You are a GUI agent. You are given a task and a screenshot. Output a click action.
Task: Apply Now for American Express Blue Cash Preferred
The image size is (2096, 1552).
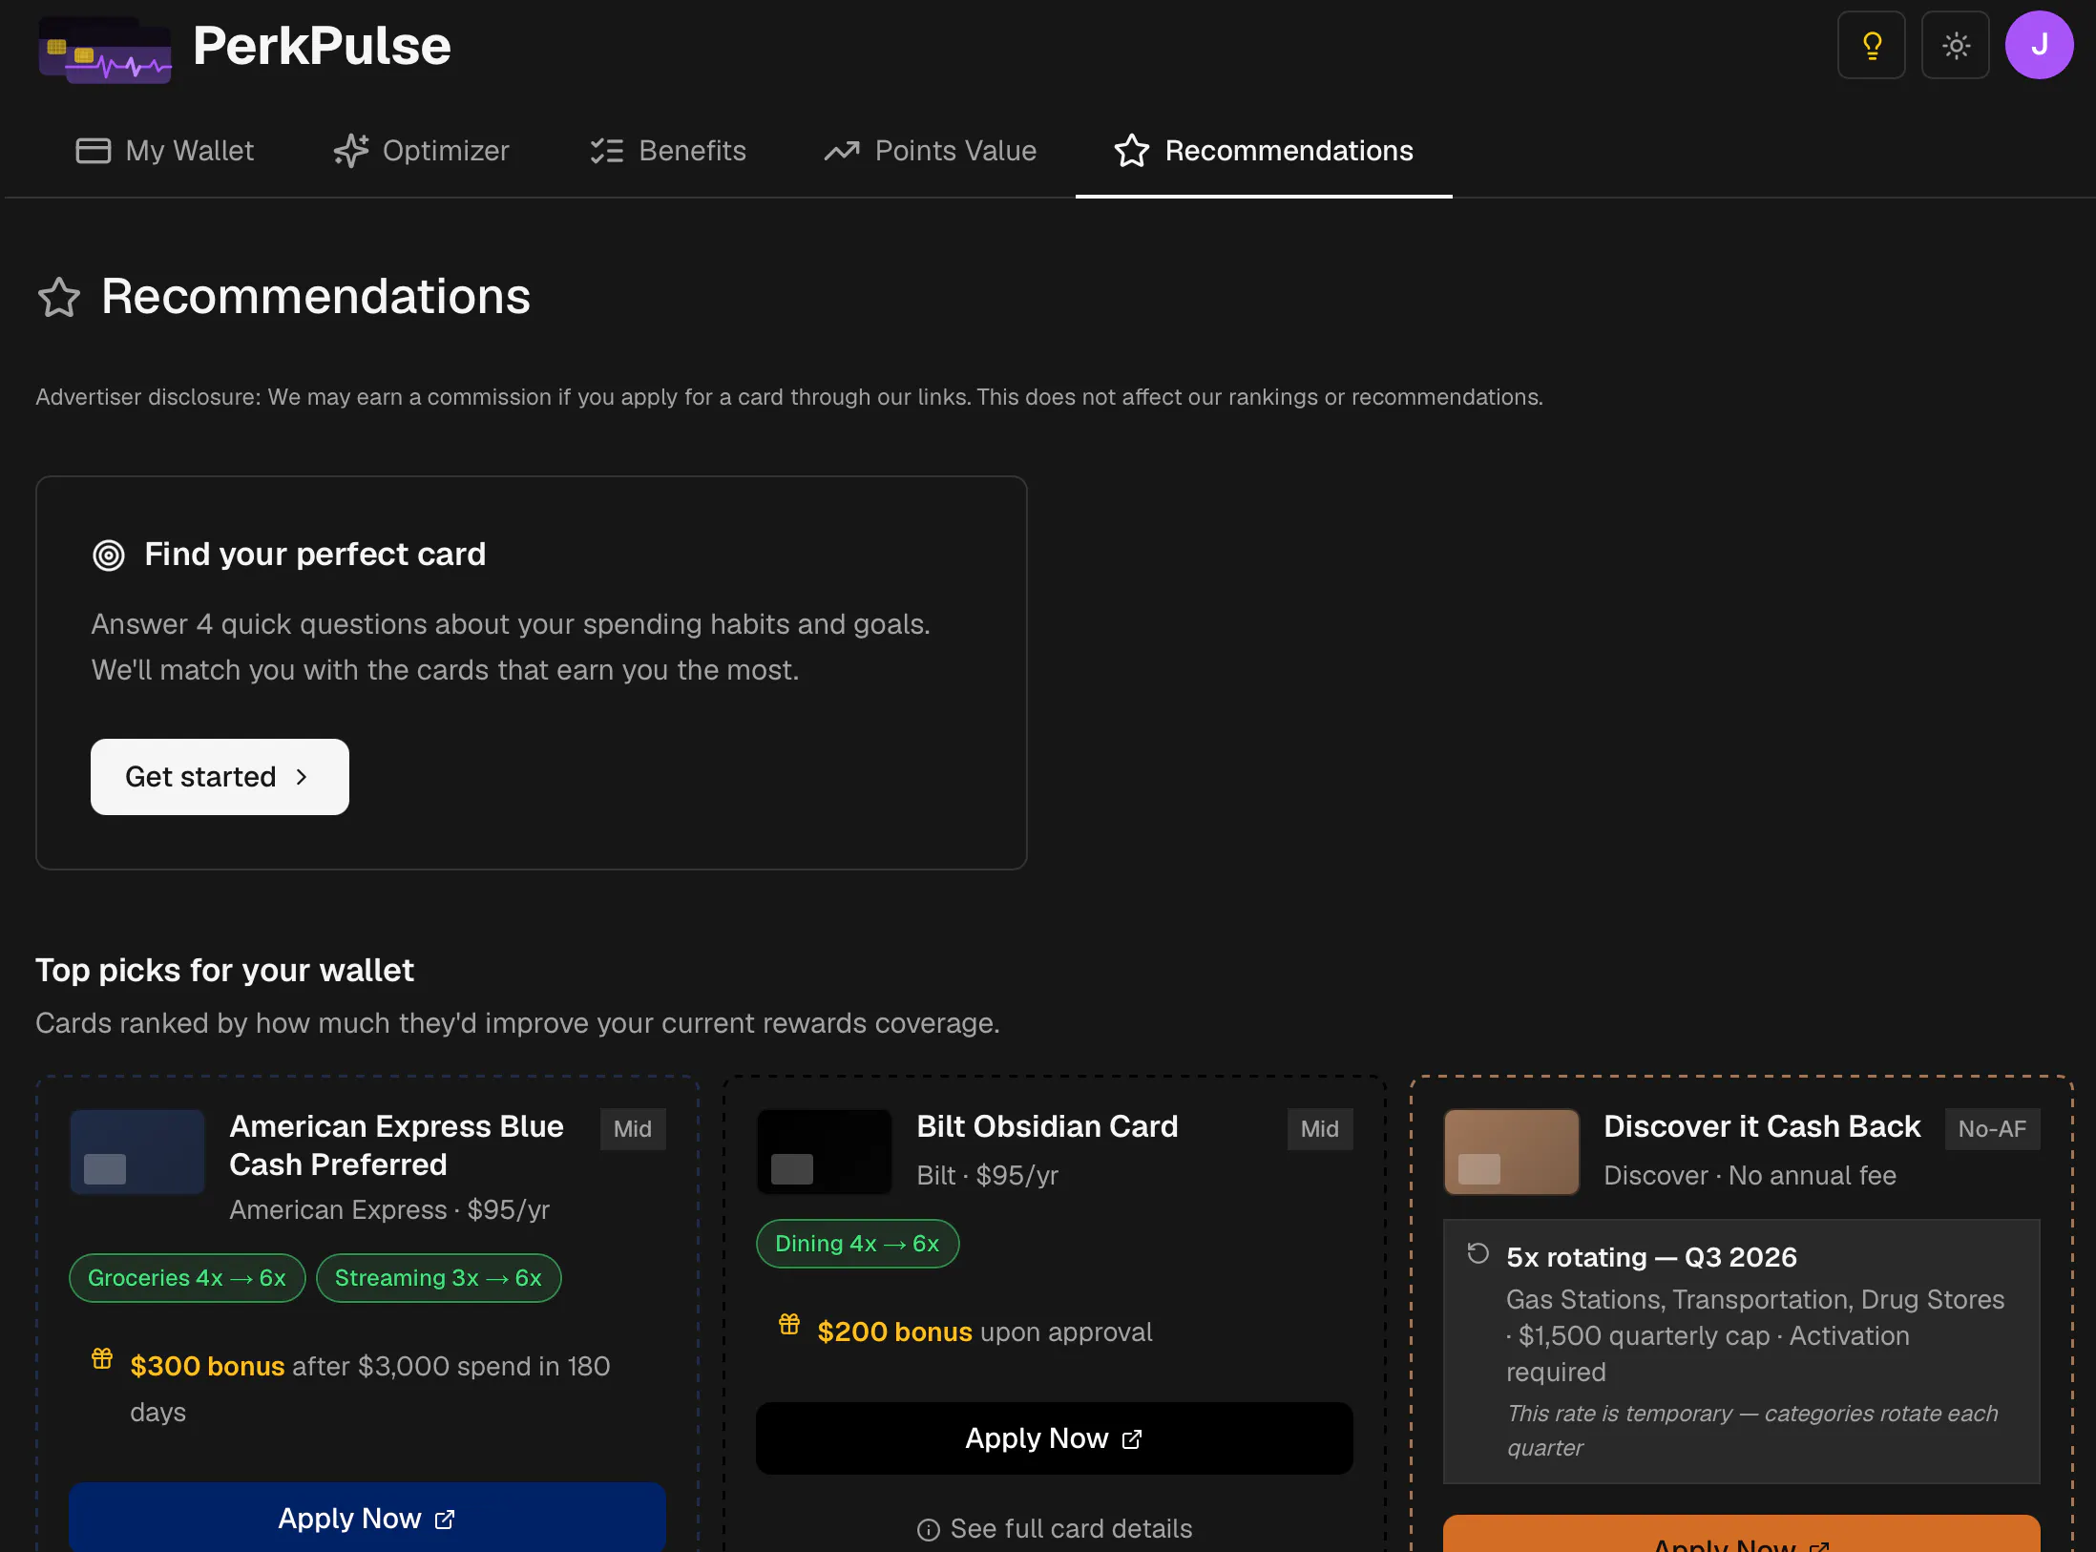(x=367, y=1518)
